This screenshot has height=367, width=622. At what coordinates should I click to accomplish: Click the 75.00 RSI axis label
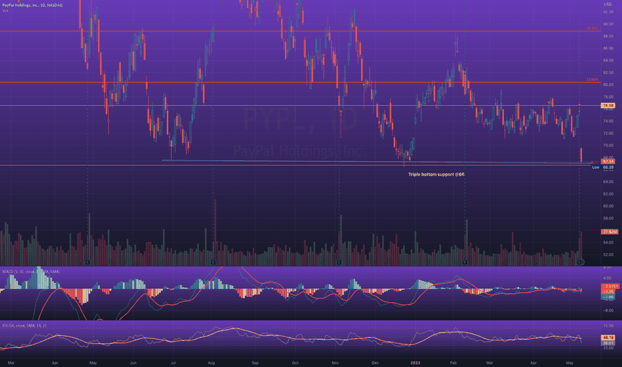[x=608, y=326]
